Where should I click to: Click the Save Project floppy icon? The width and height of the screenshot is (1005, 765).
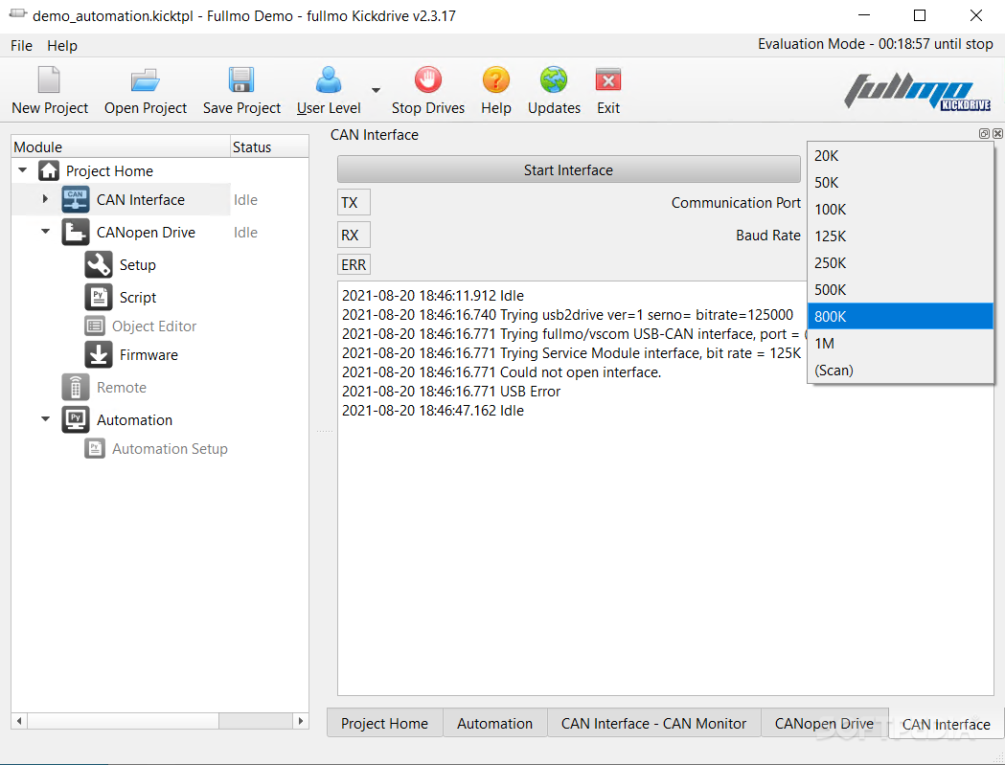241,80
